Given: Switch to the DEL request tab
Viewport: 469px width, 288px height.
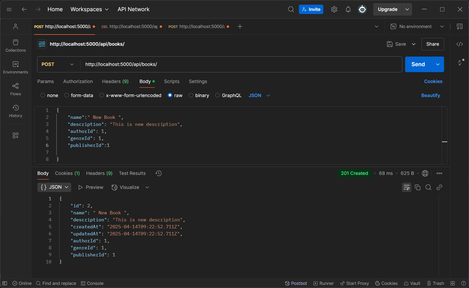Looking at the screenshot, I should 132,26.
